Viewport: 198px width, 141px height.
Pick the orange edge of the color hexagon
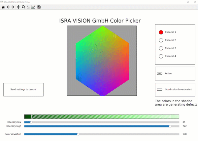[x=127, y=45]
